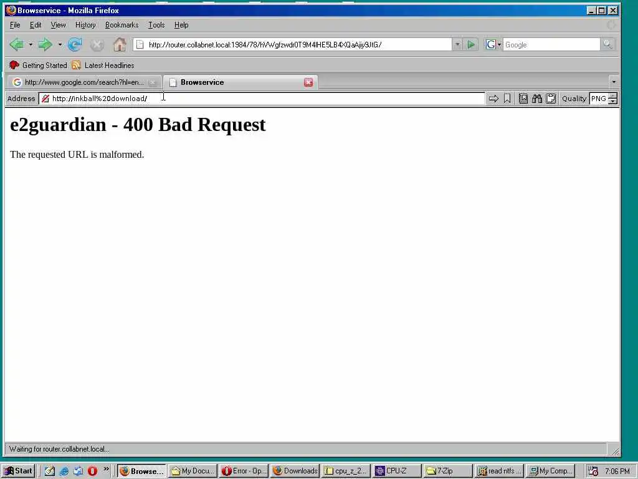Increase Quality with the up stepper

pos(613,95)
